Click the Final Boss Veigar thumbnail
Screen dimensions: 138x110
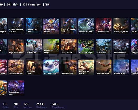point(86,47)
